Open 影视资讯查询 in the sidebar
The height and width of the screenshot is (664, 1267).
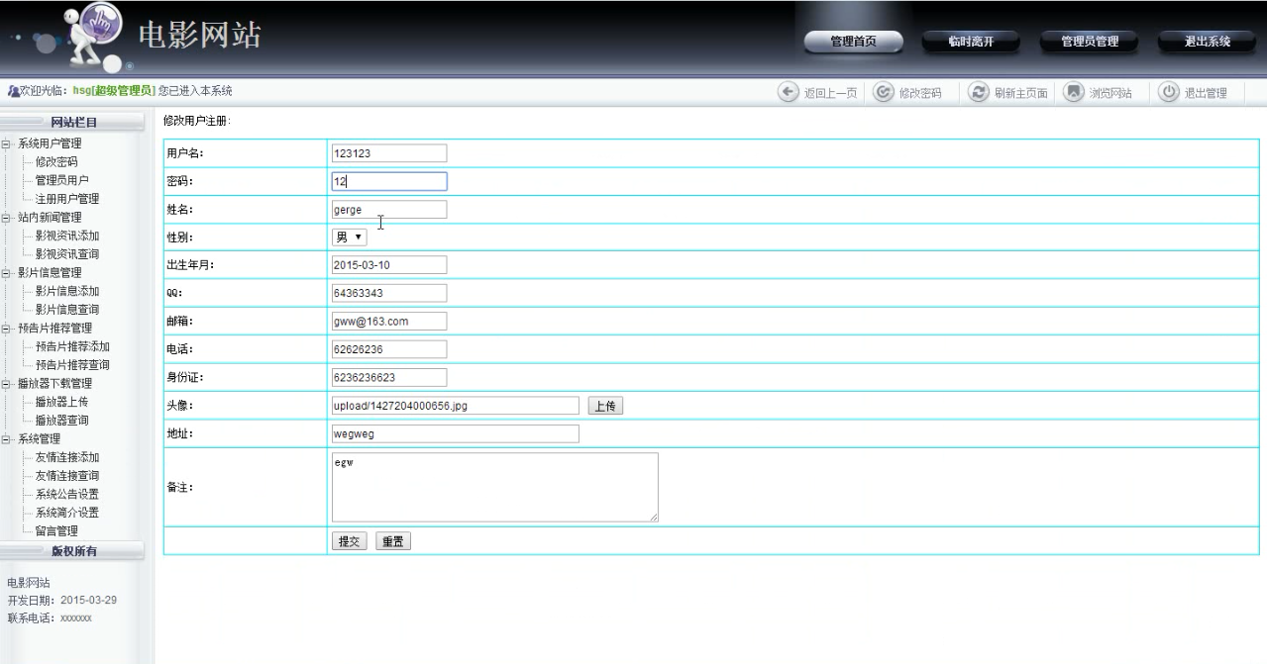tap(67, 254)
